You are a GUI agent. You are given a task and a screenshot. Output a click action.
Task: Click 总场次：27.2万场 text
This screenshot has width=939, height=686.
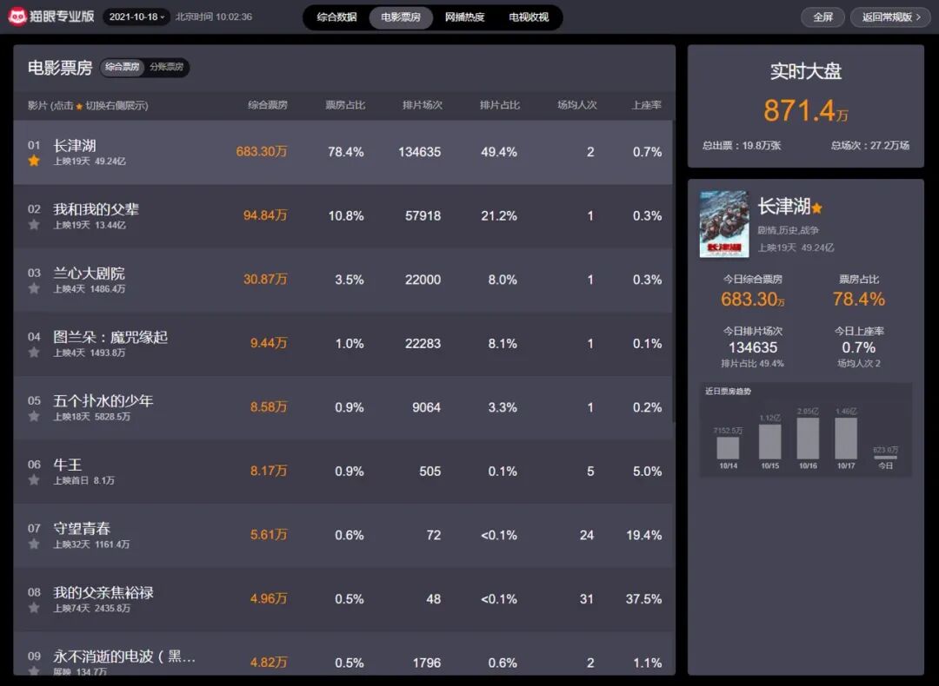click(870, 145)
